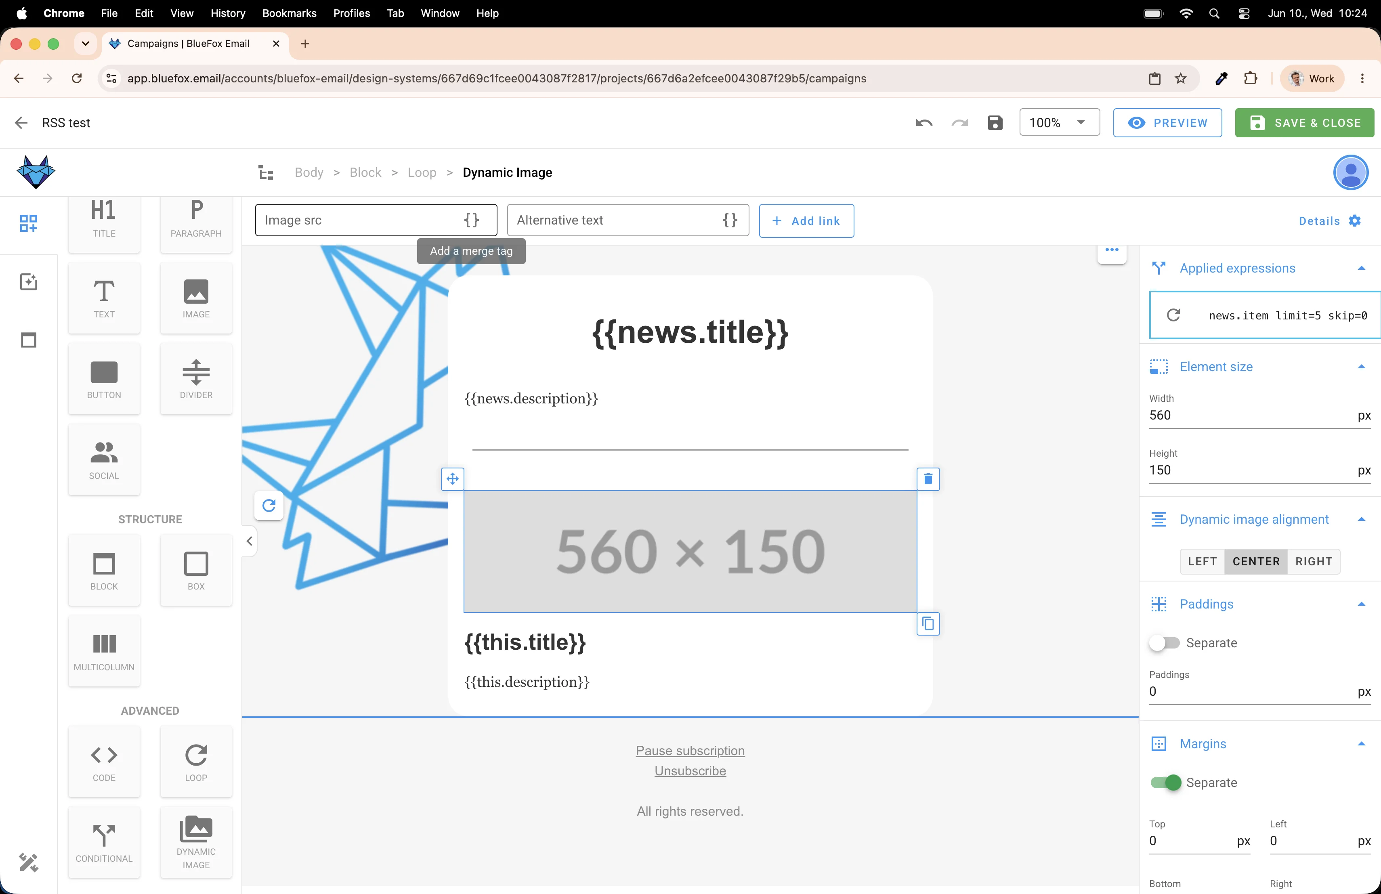1381x894 pixels.
Task: Click the redo arrow icon
Action: pos(960,123)
